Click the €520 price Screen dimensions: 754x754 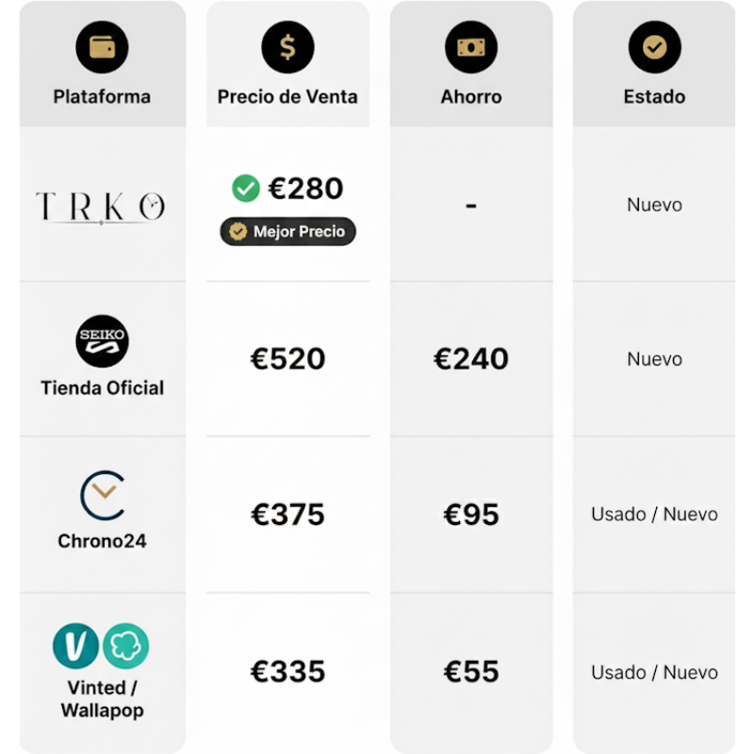point(287,359)
